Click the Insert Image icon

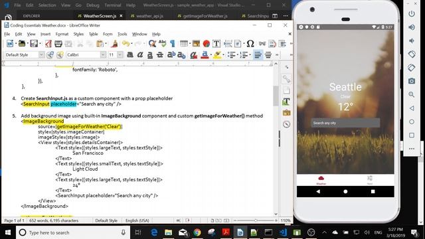click(196, 44)
